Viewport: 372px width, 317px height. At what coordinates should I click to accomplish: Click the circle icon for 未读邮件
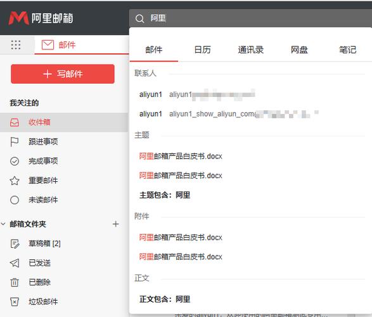click(15, 200)
